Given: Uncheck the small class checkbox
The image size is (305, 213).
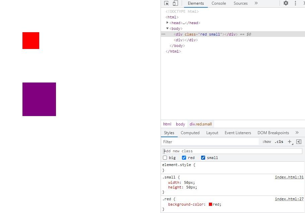Looking at the screenshot, I should coord(203,158).
